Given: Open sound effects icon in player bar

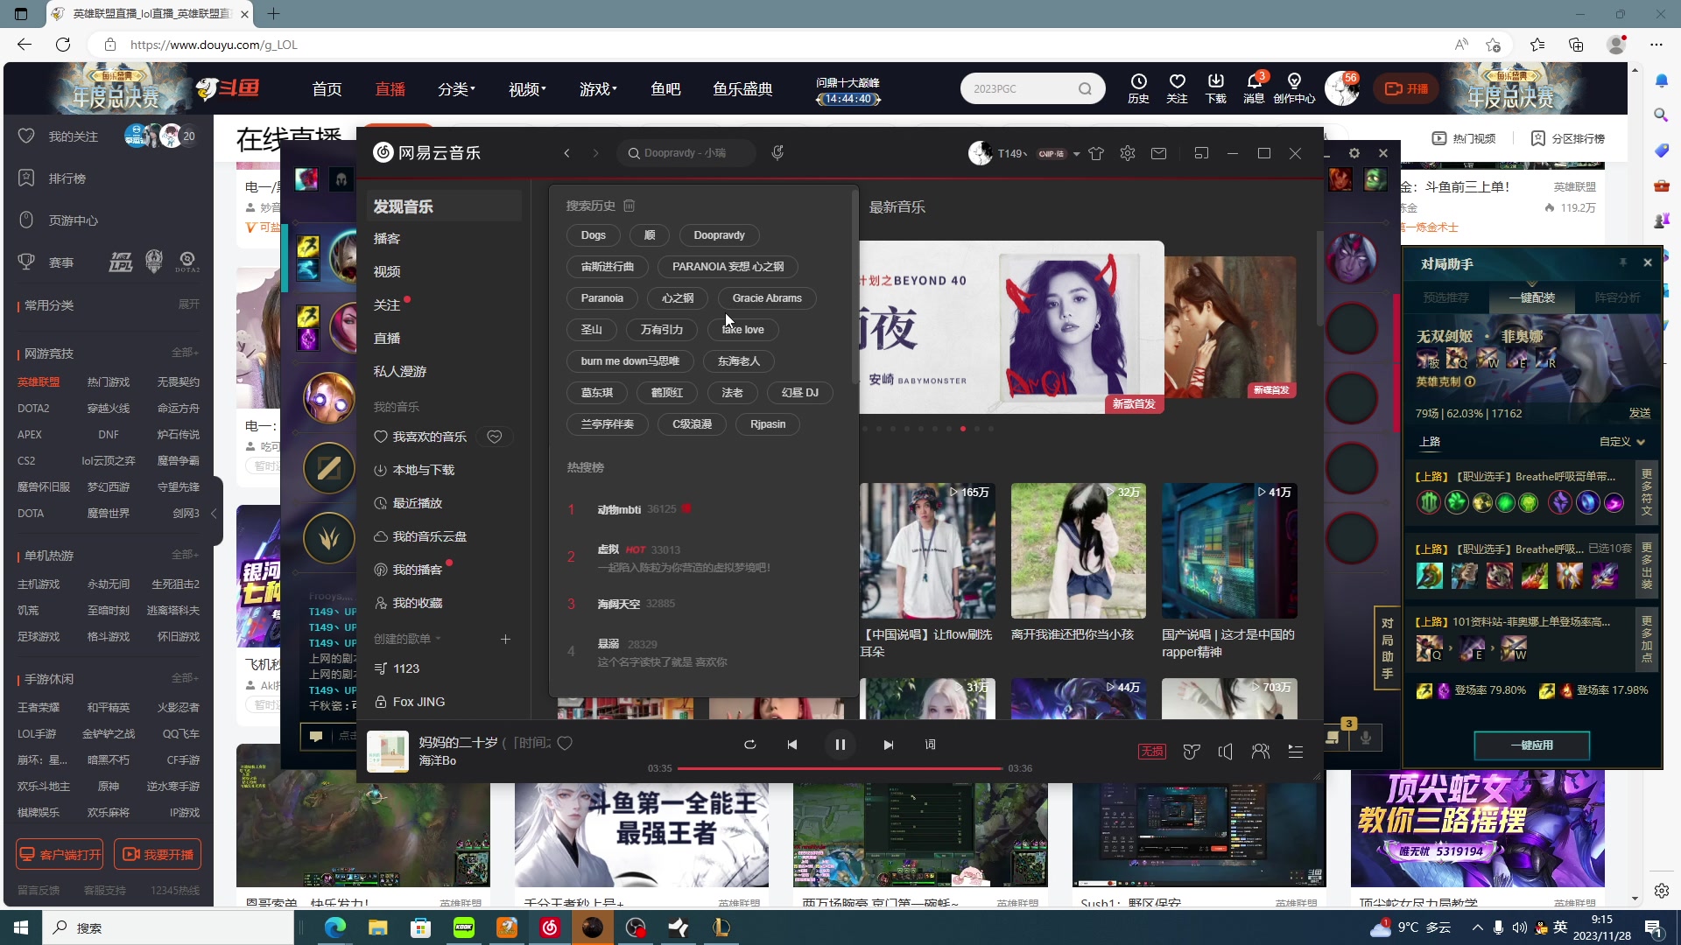Looking at the screenshot, I should (1191, 751).
